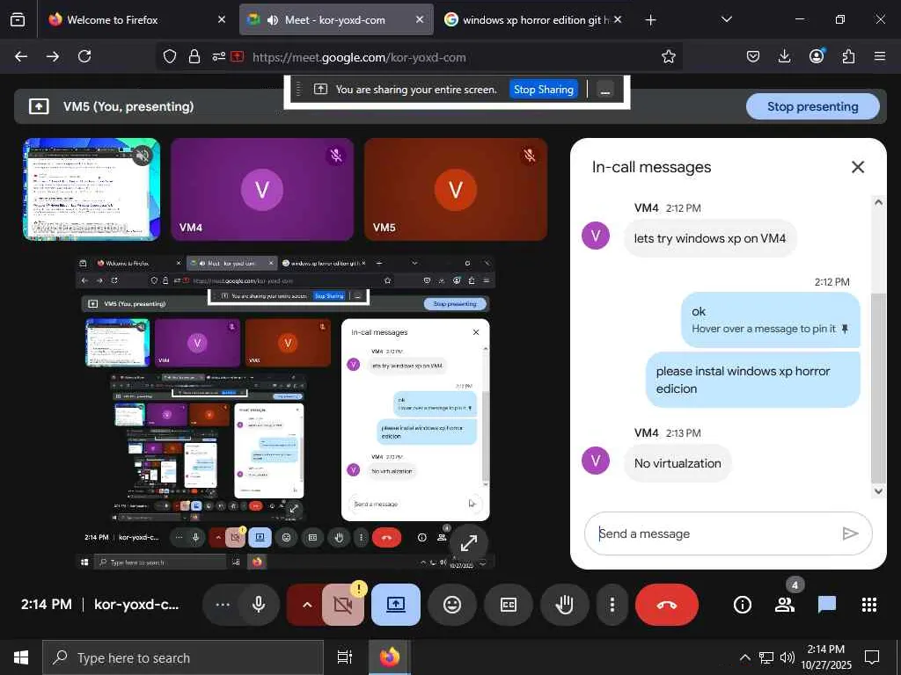The image size is (901, 675).
Task: Raise hand in the meeting
Action: 565,605
